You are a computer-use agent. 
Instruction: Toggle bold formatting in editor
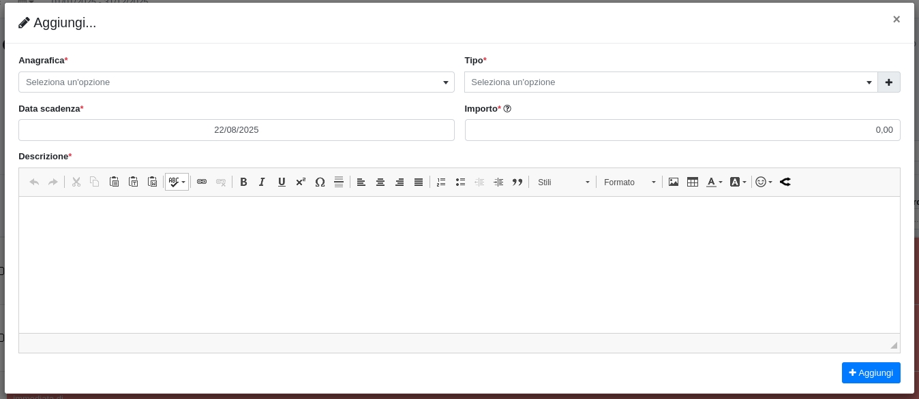[x=243, y=182]
